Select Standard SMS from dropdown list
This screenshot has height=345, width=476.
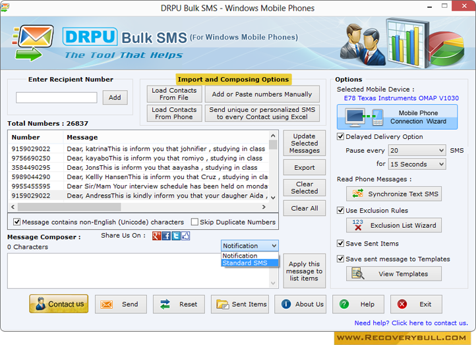point(249,263)
